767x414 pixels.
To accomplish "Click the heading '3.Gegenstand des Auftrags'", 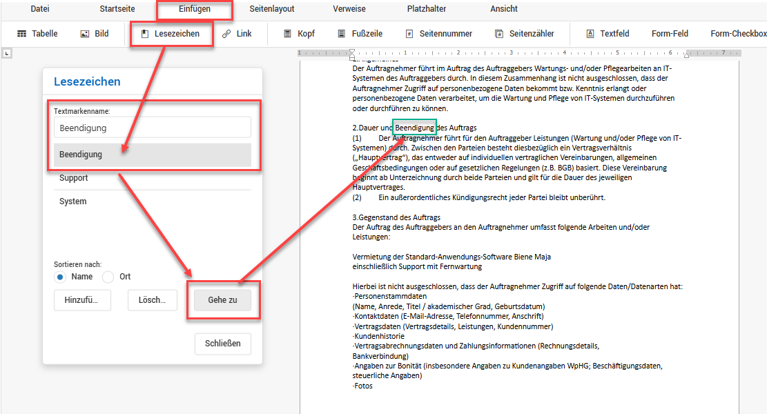I will click(x=396, y=217).
